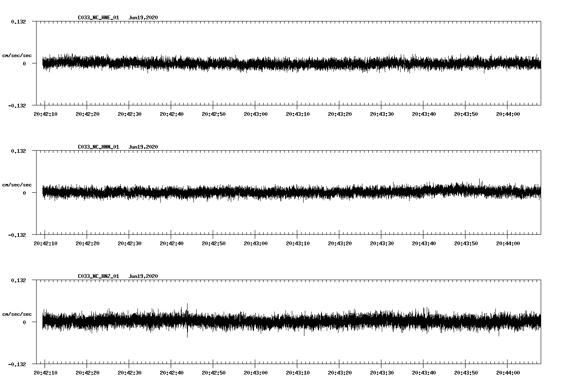The width and height of the screenshot is (571, 388).
Task: Click time label 20:43:30 under HNE plot
Action: coord(382,114)
